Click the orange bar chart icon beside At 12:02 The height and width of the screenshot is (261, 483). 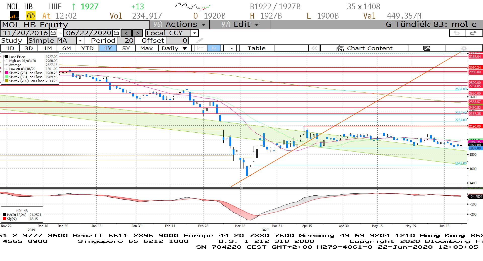pyautogui.click(x=14, y=16)
